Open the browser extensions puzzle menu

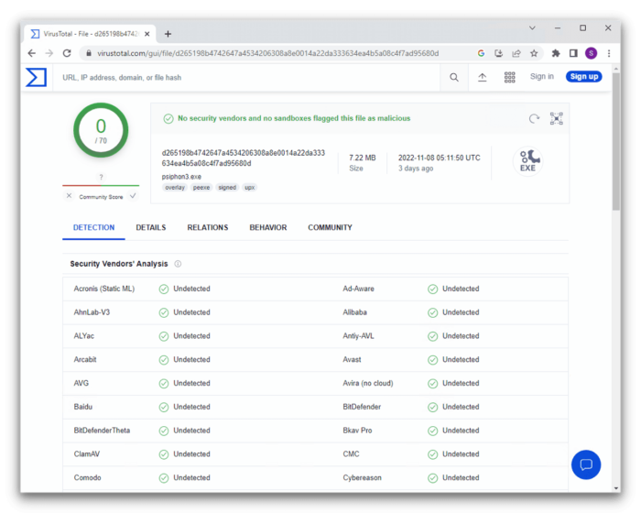pos(555,53)
